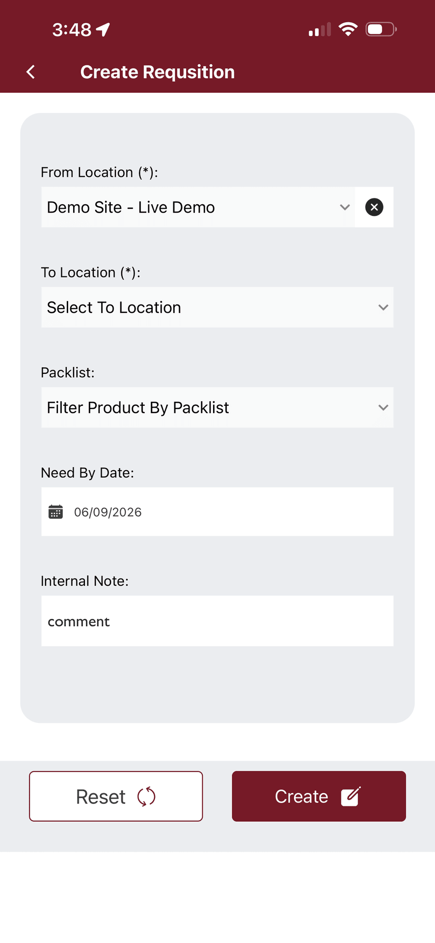Tap the From Location (*) label

[x=99, y=172]
